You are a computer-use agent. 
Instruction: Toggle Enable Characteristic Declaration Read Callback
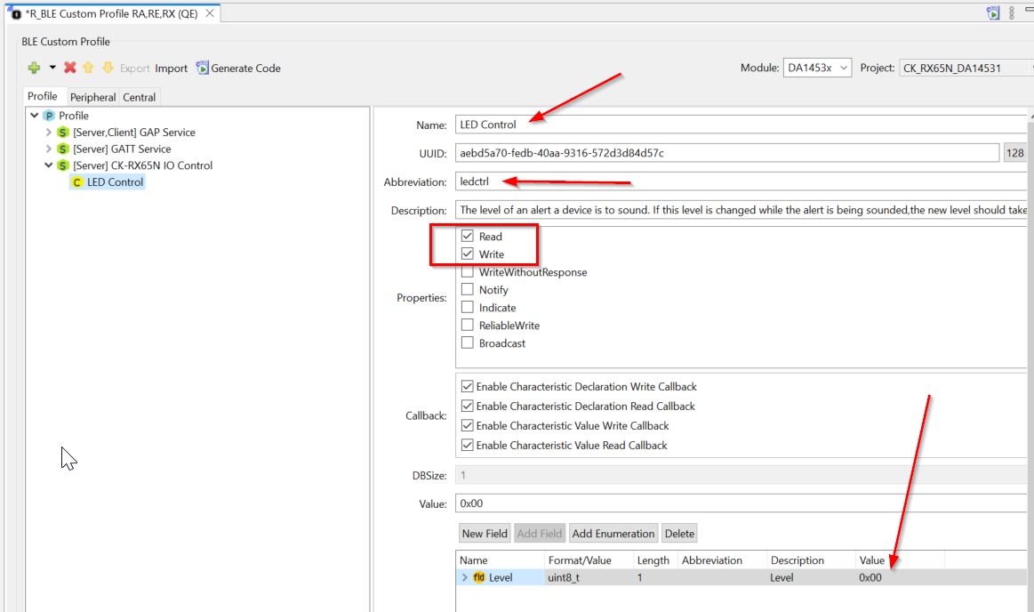pos(468,406)
